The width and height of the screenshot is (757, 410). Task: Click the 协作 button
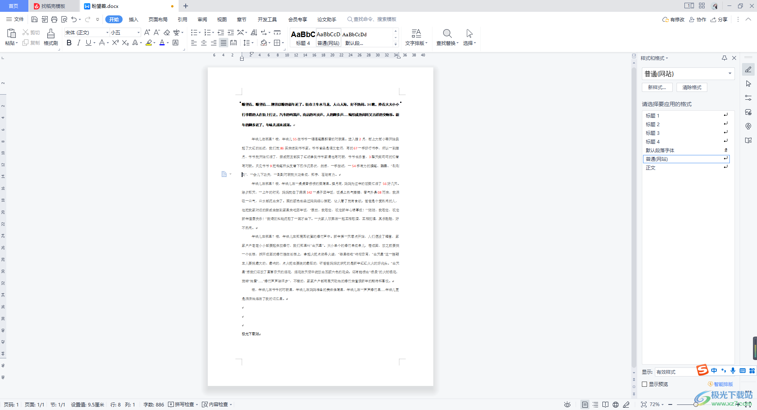697,19
